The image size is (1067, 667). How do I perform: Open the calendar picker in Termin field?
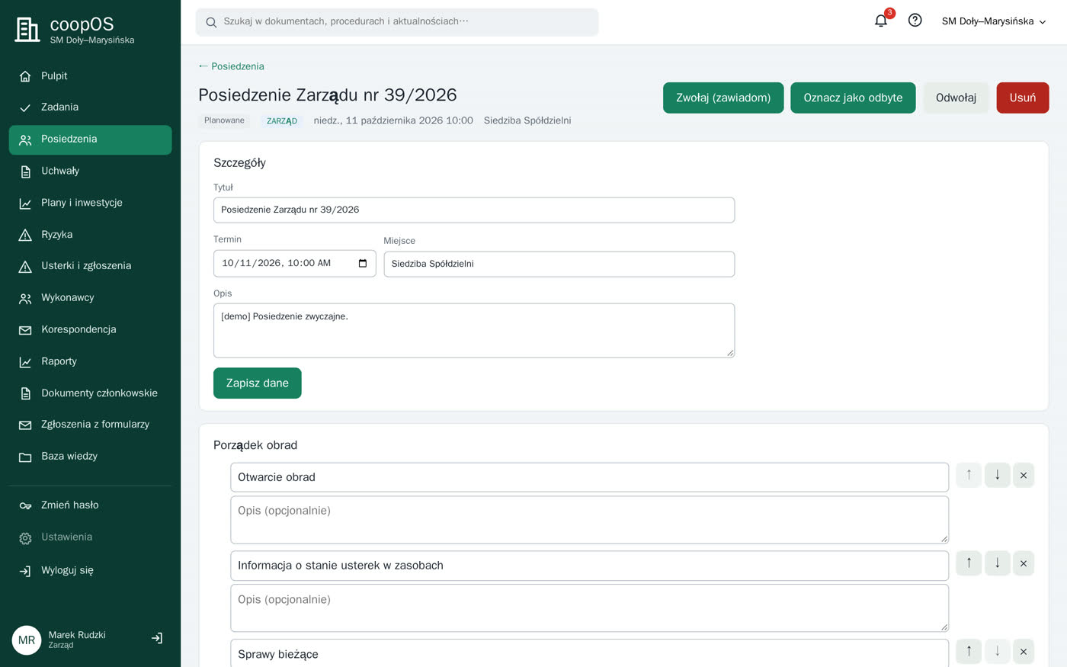[363, 263]
